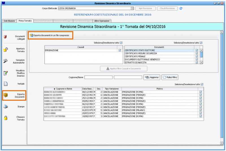The width and height of the screenshot is (226, 151).
Task: Click Esporta documenti in un file compresso
Action: (51, 35)
